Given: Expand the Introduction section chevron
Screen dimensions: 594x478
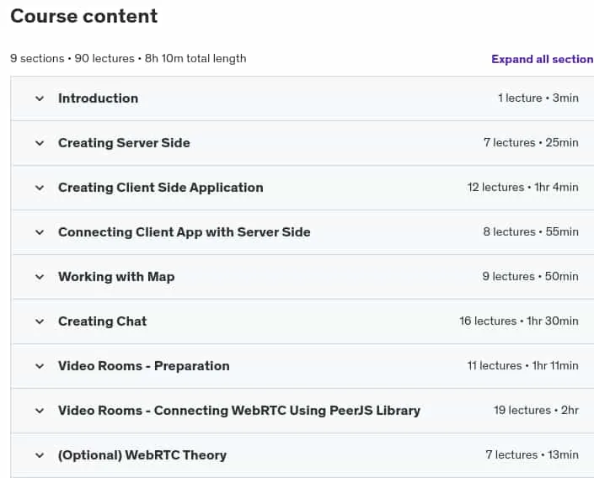Looking at the screenshot, I should pos(40,98).
